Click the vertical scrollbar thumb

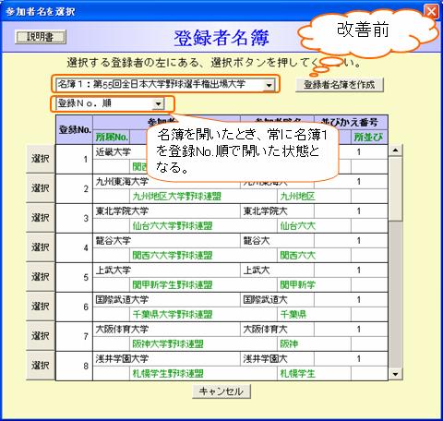pyautogui.click(x=396, y=189)
